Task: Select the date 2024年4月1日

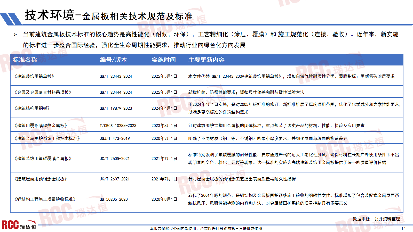Action: click(164, 108)
